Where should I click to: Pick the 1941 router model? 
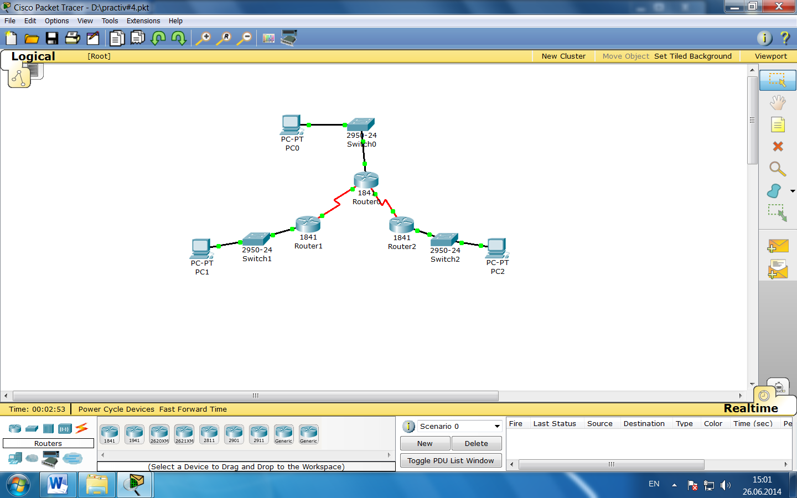point(134,434)
